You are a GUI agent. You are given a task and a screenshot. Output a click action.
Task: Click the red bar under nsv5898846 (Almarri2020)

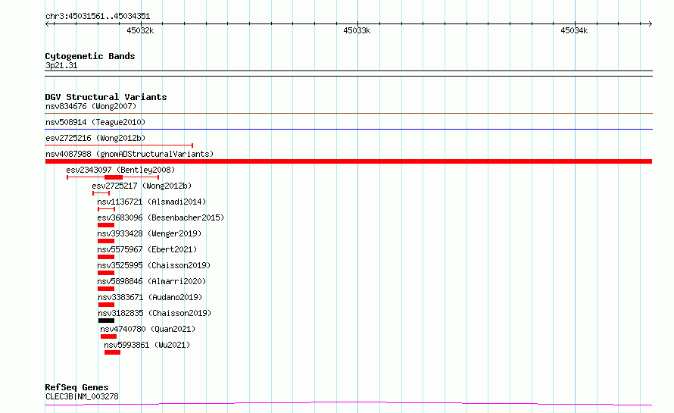point(106,289)
